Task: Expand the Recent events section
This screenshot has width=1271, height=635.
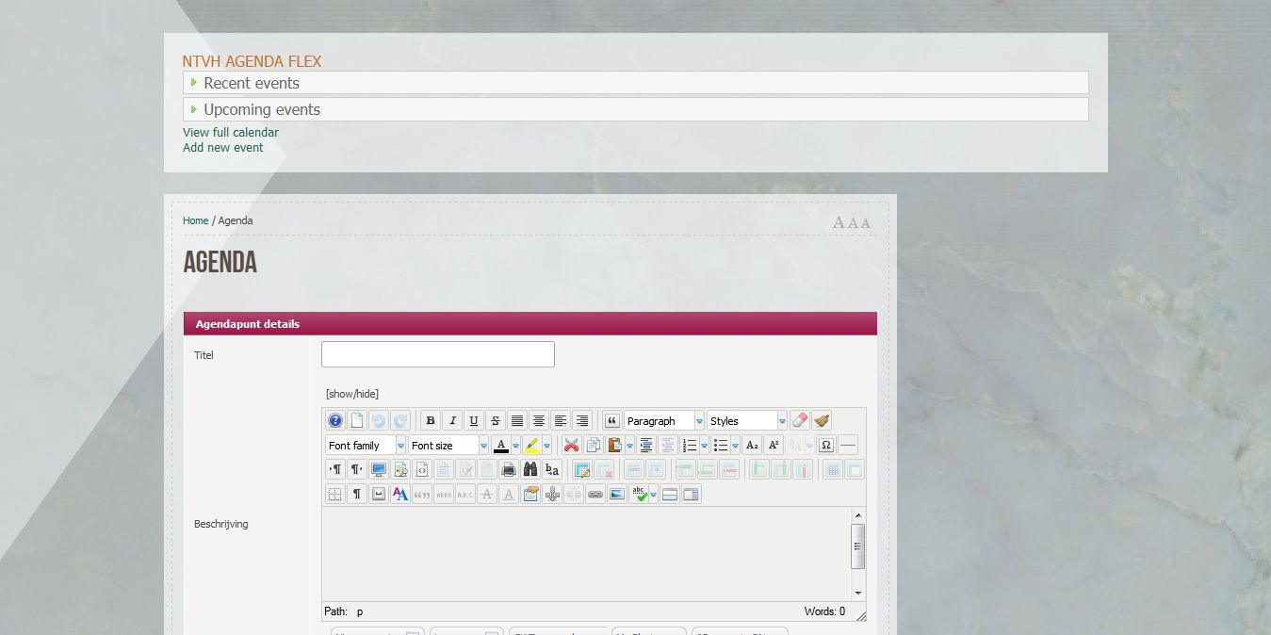Action: (x=636, y=83)
